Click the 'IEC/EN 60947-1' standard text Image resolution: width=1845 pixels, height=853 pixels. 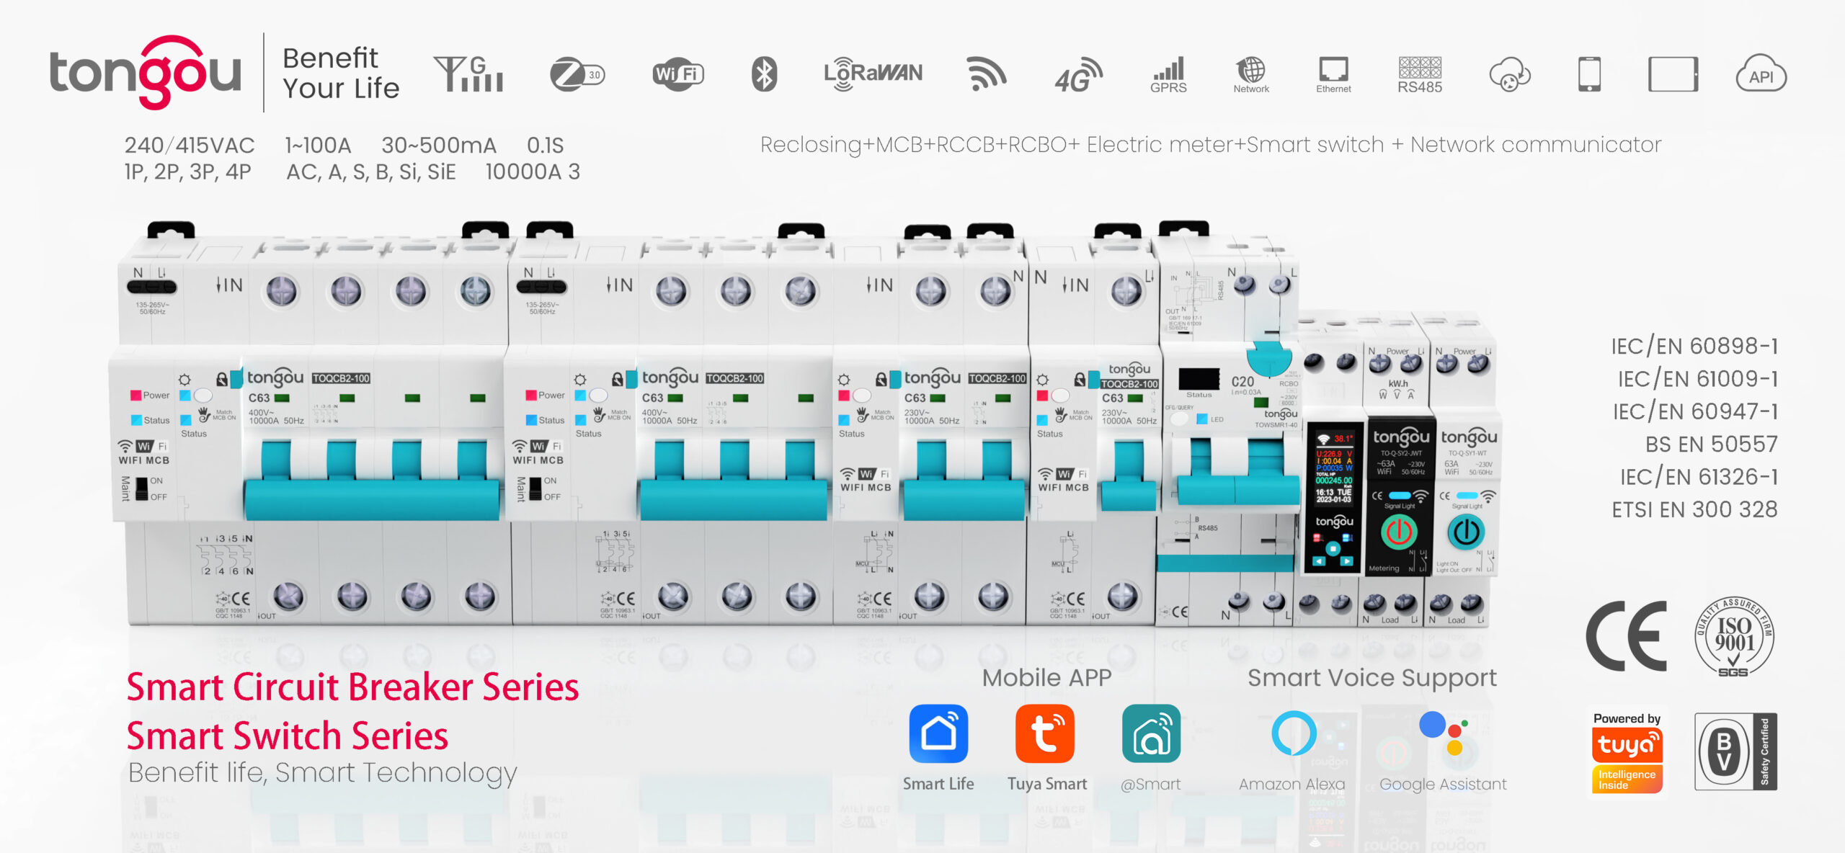point(1695,412)
